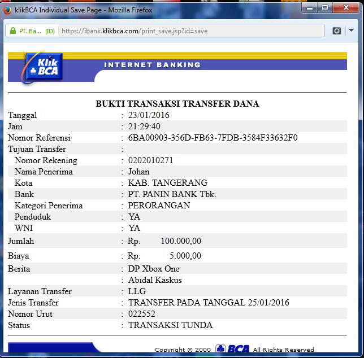Click TRANSFER PADA TANGGAL 25/01/2016 text
Viewport: 364px width, 358px height.
(x=209, y=303)
